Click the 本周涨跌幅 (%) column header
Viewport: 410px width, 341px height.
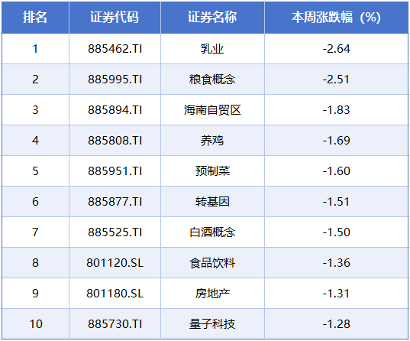pos(336,18)
